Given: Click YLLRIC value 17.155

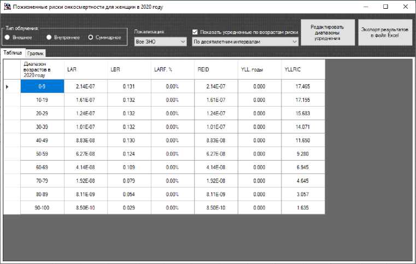Looking at the screenshot, I should point(303,100).
